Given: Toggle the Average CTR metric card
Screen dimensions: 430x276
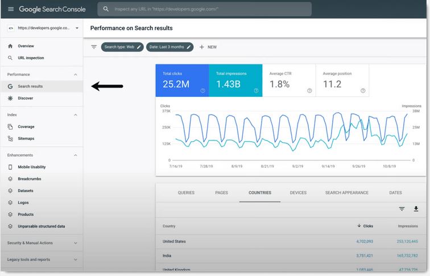Looking at the screenshot, I should tap(289, 80).
